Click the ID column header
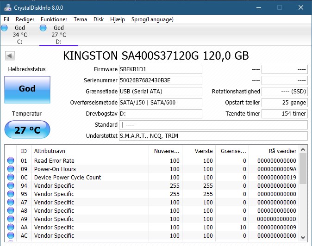The width and height of the screenshot is (312, 246). click(24, 151)
